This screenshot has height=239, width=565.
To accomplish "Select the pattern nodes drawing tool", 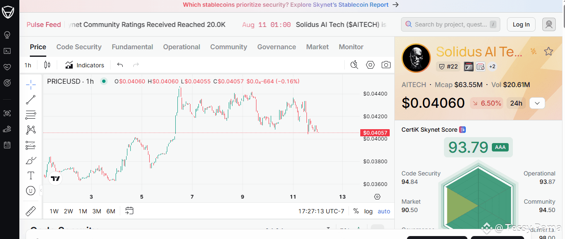I will tap(31, 130).
